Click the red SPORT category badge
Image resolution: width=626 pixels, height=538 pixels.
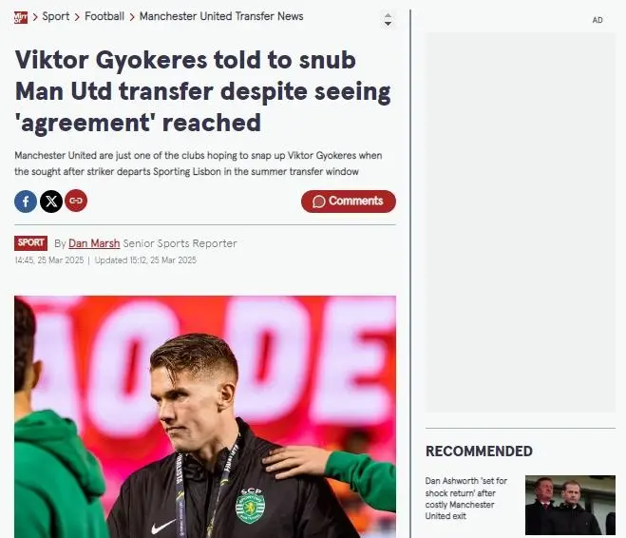point(30,242)
